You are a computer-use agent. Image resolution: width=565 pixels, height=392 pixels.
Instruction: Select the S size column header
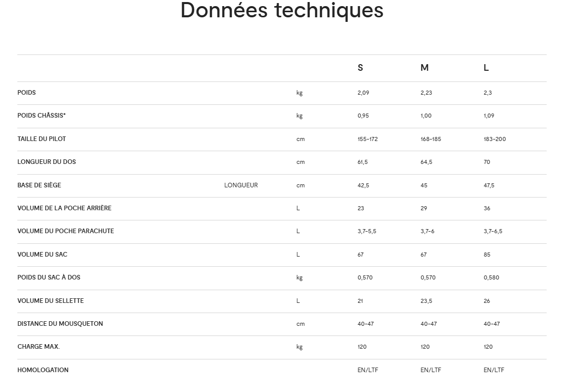[x=360, y=68]
